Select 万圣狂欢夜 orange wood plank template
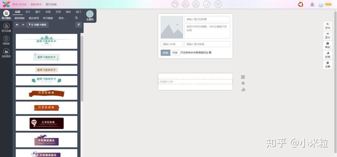Screen dimensions: 337x157 click(46, 108)
